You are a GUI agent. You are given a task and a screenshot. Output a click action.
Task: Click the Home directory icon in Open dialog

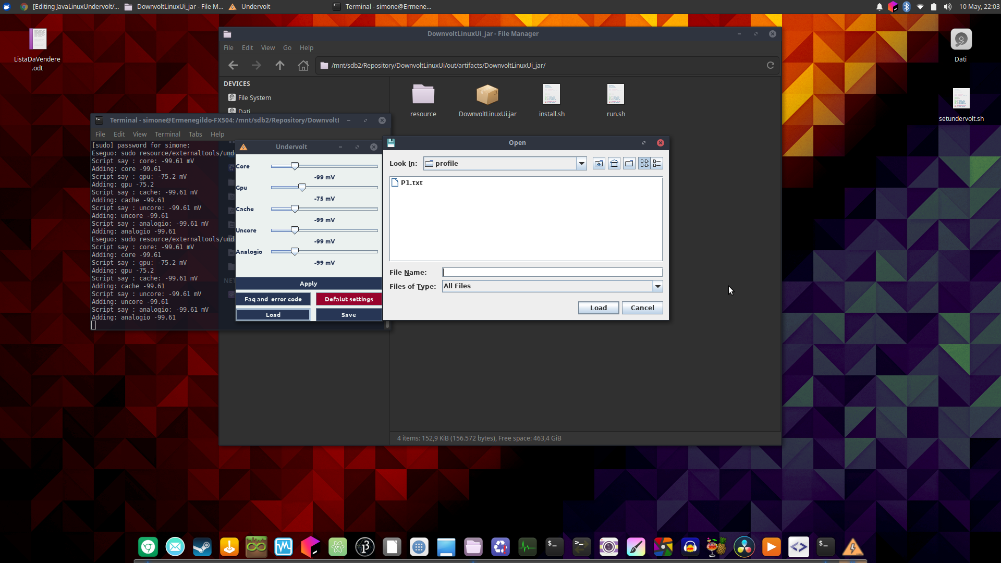coord(614,164)
